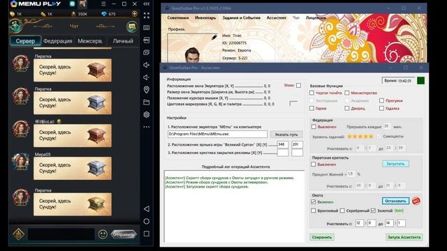Screen dimensions: 447x251
Task: Open Задания и События menu
Action: pyautogui.click(x=241, y=17)
